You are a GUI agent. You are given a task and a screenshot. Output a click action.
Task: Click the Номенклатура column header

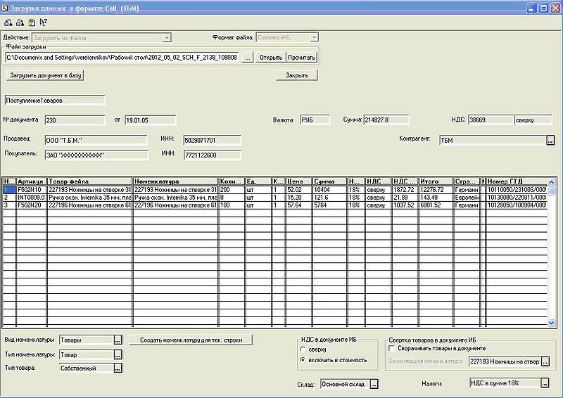point(175,181)
